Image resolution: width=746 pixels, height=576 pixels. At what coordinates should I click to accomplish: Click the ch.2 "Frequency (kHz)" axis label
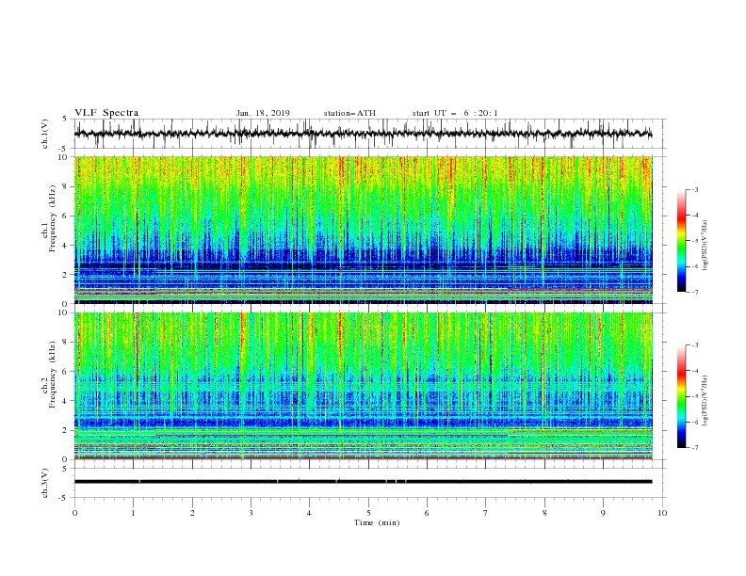53,374
